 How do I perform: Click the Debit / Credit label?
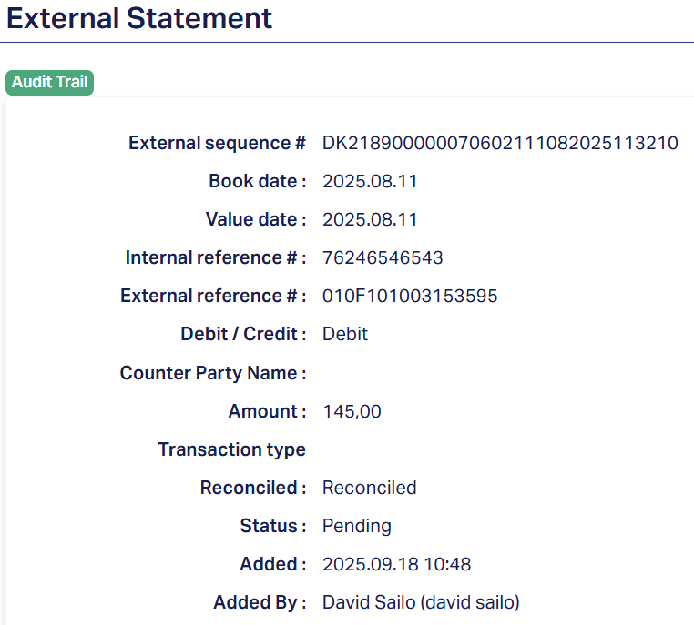243,334
